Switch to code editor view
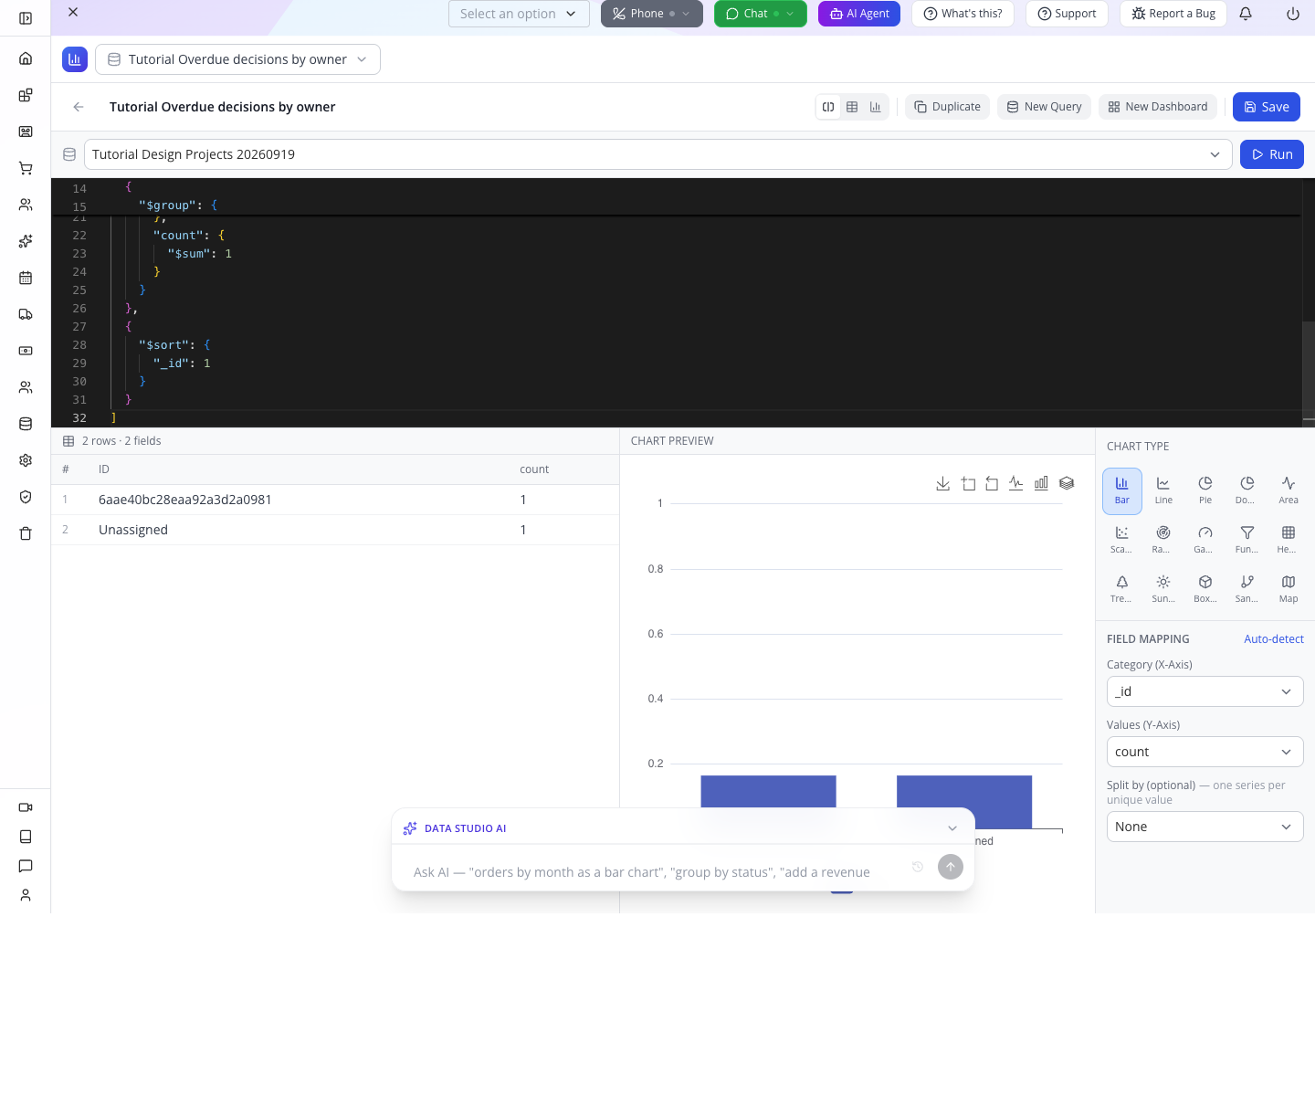The width and height of the screenshot is (1315, 1096). pos(828,107)
